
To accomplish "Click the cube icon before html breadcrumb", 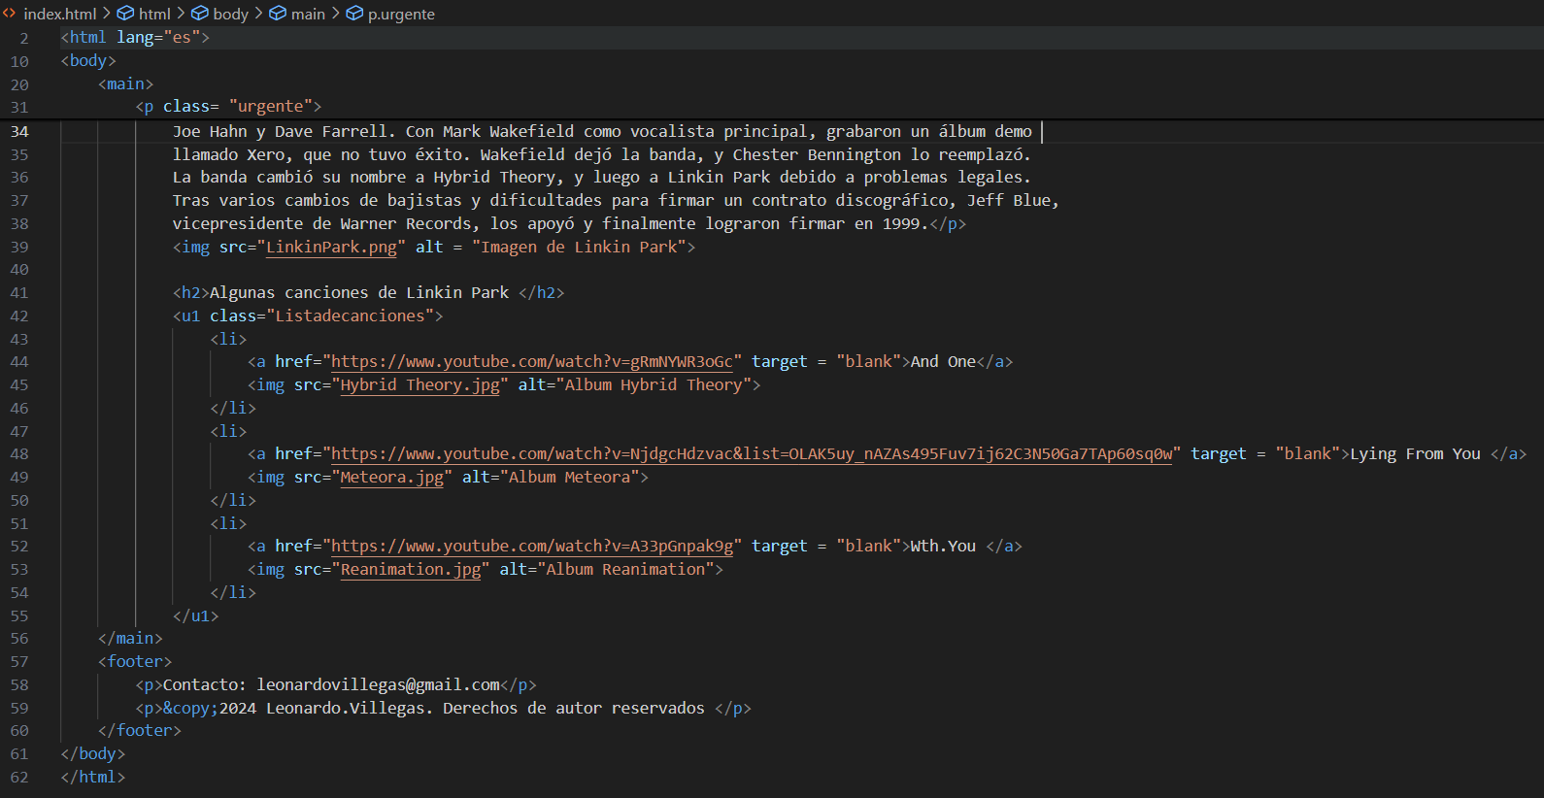I will coord(126,14).
